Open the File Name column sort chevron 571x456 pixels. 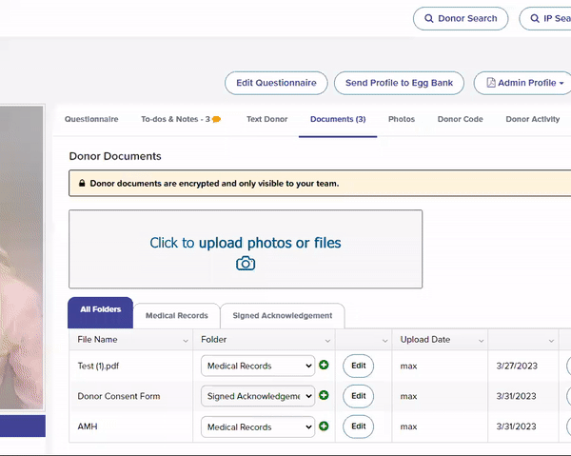pos(185,340)
